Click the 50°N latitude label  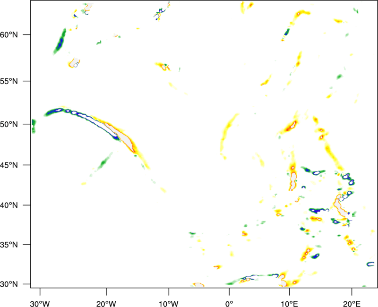click(x=9, y=125)
